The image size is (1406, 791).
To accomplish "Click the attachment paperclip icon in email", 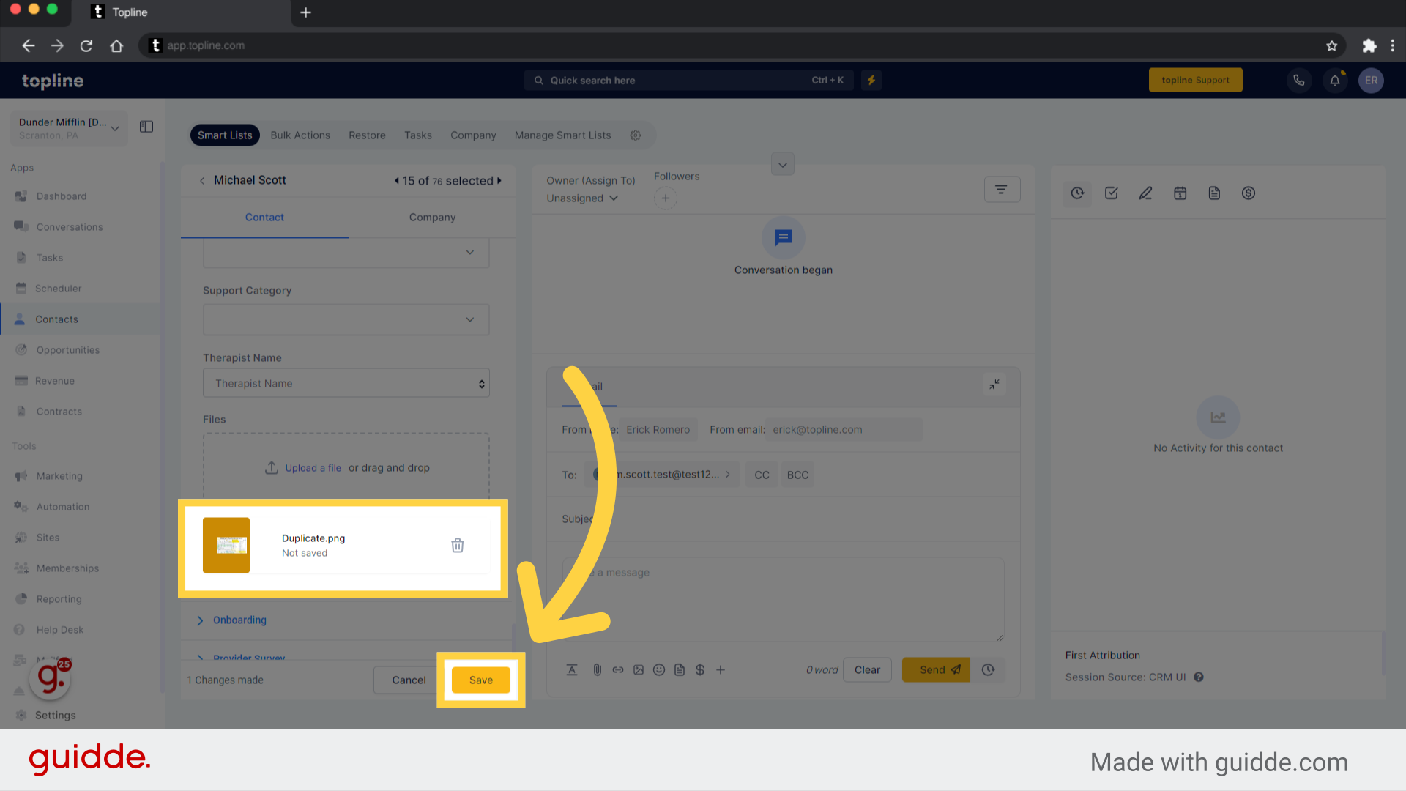I will point(597,669).
